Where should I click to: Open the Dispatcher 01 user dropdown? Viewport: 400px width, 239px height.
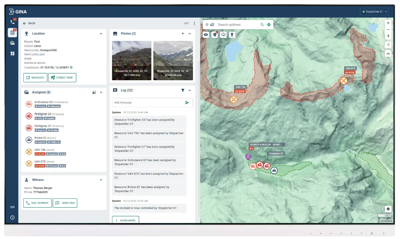(x=374, y=12)
